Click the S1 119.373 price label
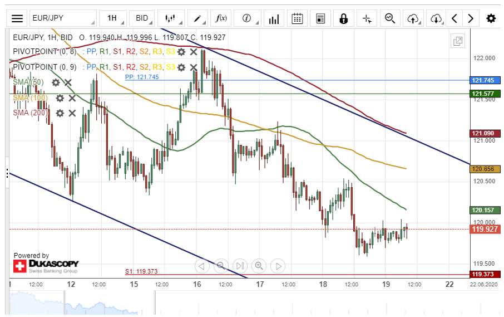This screenshot has height=317, width=504. tap(485, 274)
